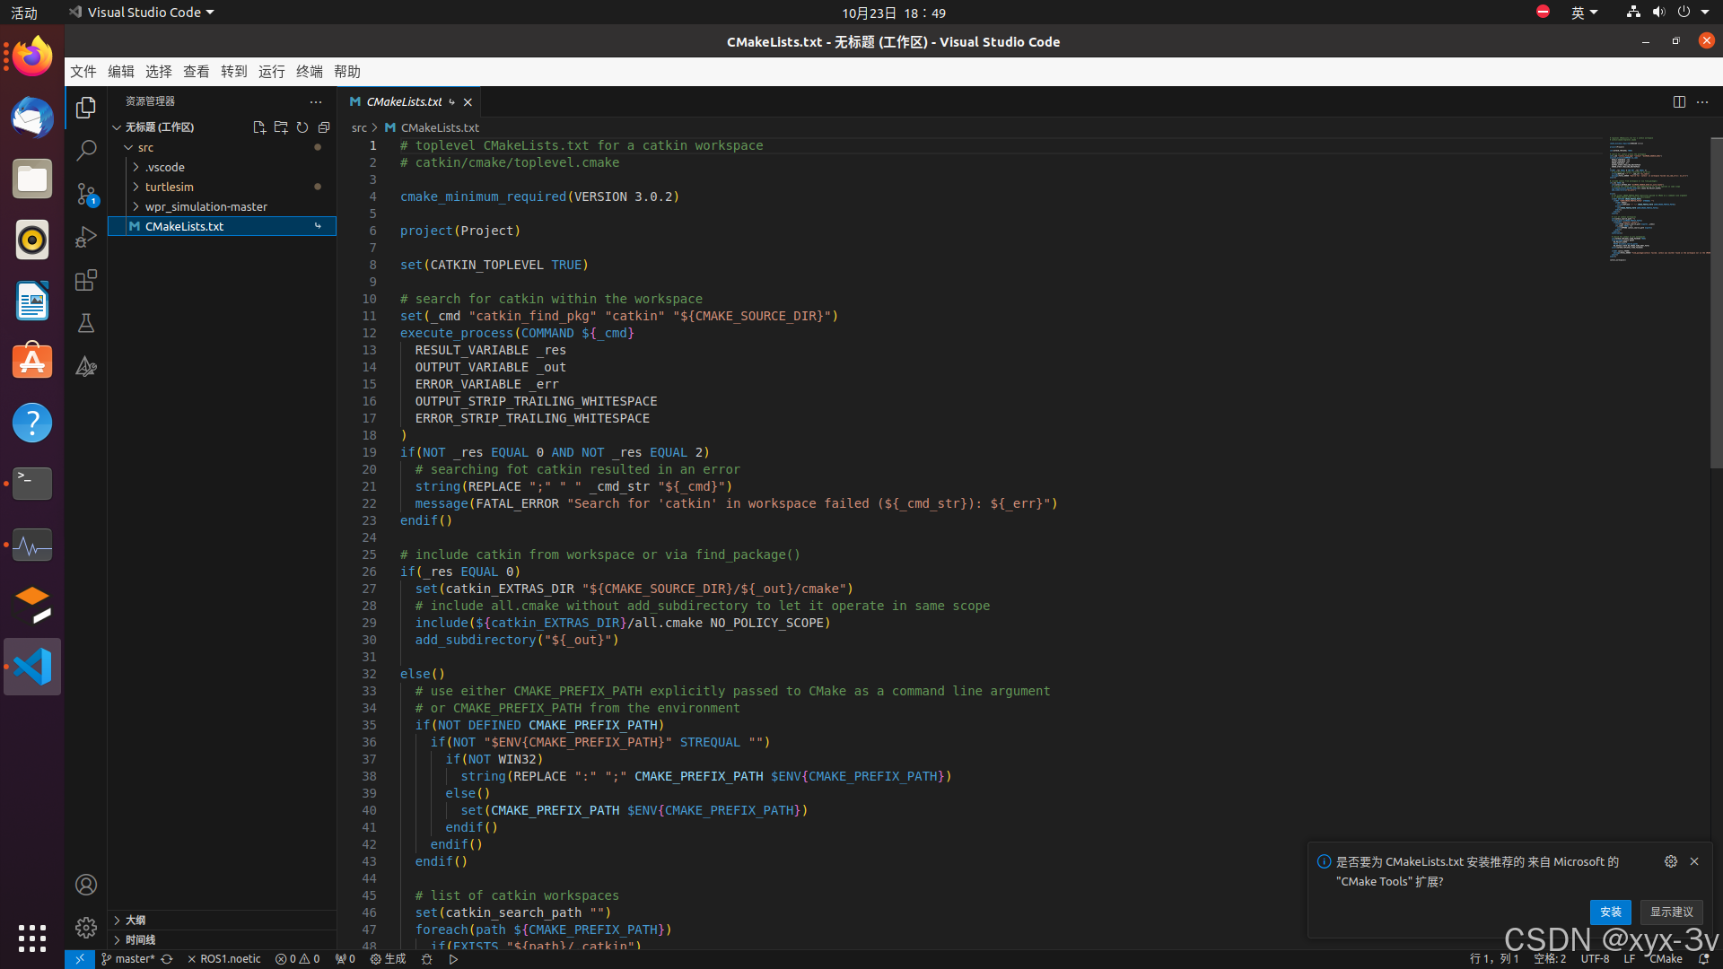
Task: Select CMakeLists.txt in the explorer tree
Action: [222, 226]
